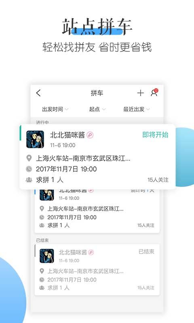Expand the 起点 filter dropdown
This screenshot has width=194, height=323.
tap(97, 109)
